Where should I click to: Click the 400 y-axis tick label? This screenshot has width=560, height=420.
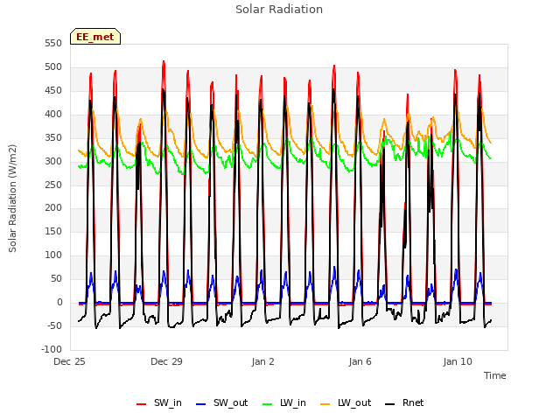pos(53,115)
